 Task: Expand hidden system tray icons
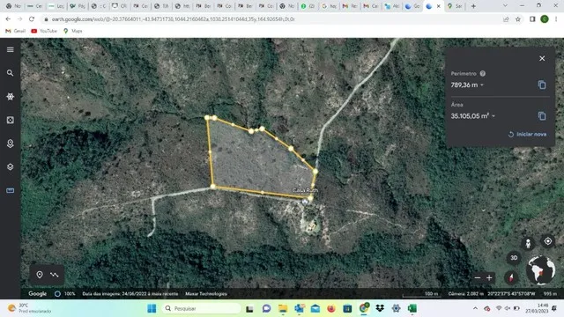(x=475, y=308)
